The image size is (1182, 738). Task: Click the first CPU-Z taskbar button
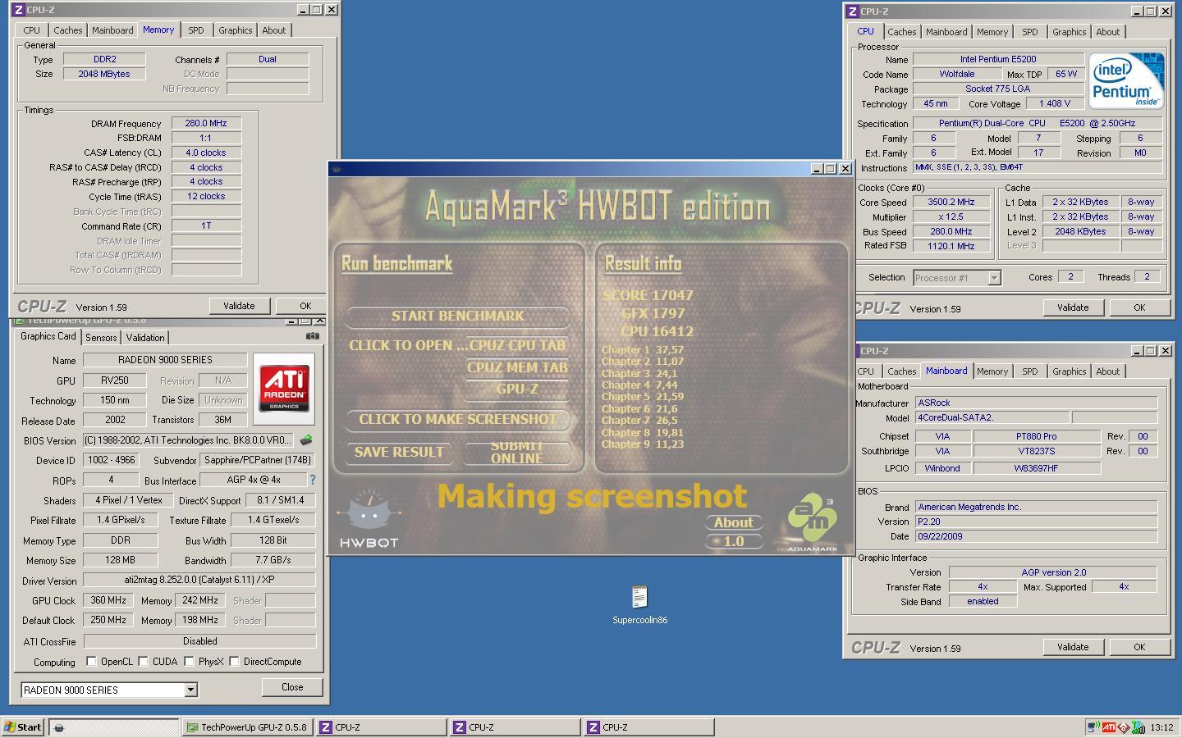pos(382,727)
